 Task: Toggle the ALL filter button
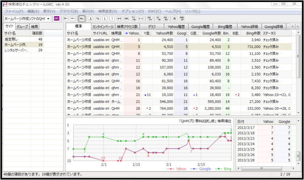pyautogui.click(x=82, y=19)
